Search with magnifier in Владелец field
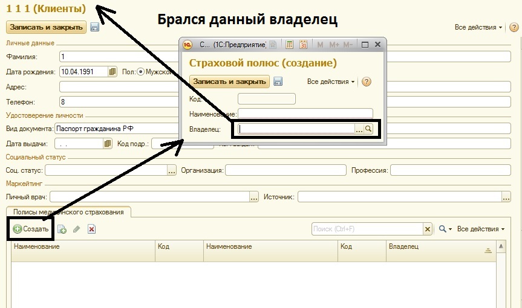Image resolution: width=522 pixels, height=308 pixels. tap(368, 129)
